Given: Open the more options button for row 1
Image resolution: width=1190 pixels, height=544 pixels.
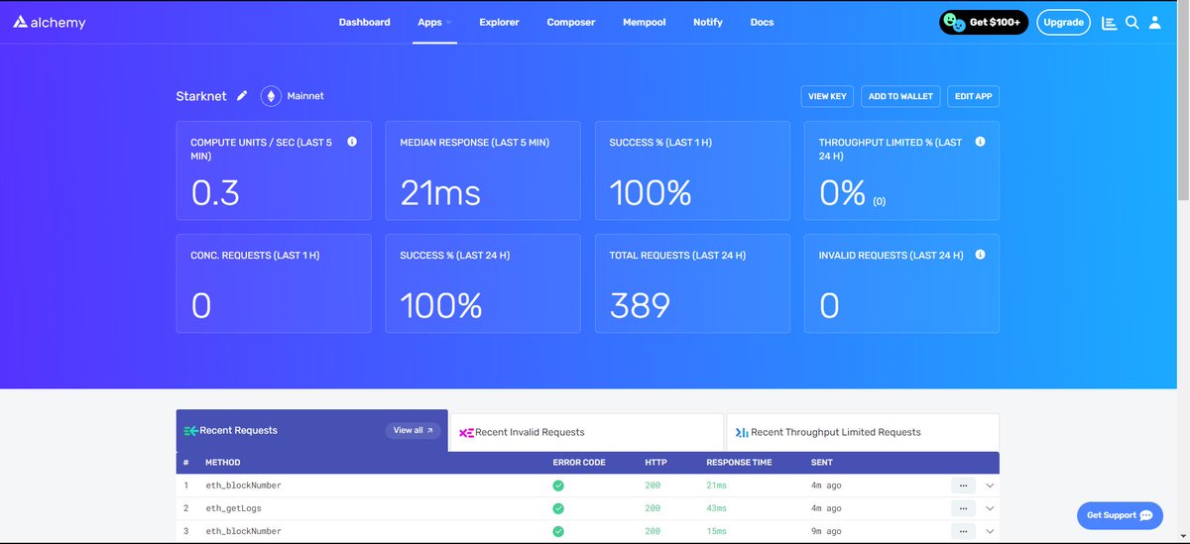Looking at the screenshot, I should pyautogui.click(x=963, y=486).
